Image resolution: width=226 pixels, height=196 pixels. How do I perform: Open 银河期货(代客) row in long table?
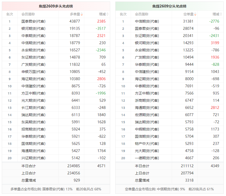click(56, 29)
